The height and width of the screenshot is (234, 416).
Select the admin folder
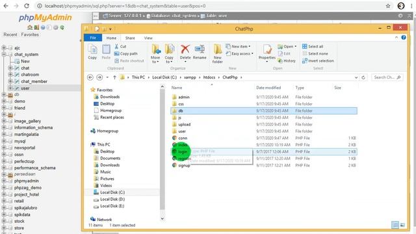pos(183,97)
